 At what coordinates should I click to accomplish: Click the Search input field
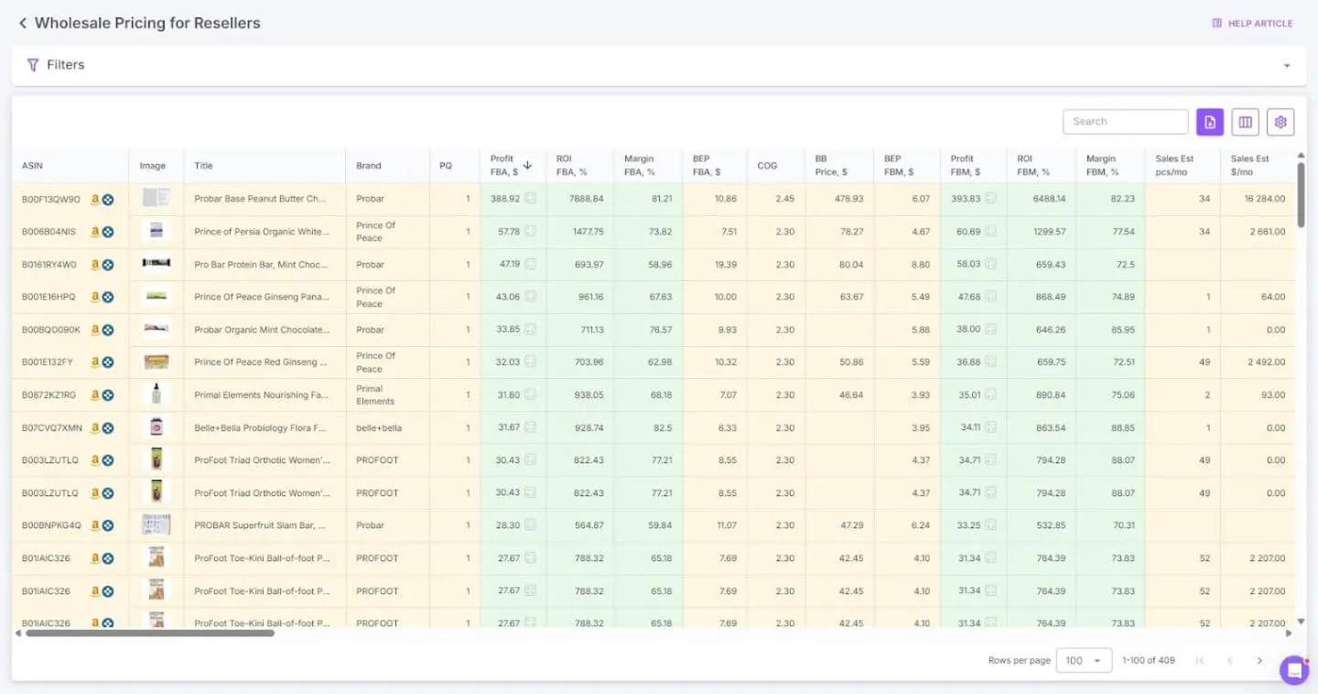(x=1125, y=122)
